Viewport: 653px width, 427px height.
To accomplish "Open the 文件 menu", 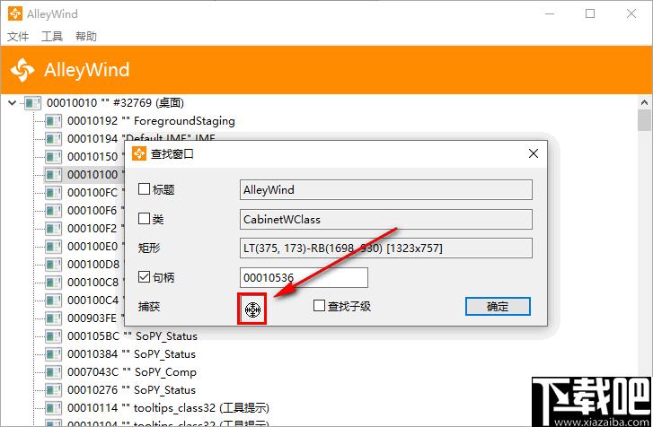I will (18, 37).
